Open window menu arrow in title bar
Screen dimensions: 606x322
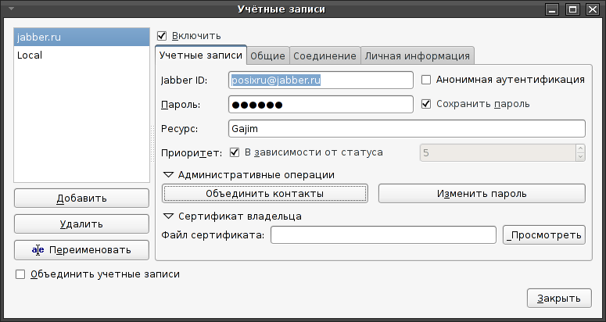(x=12, y=9)
